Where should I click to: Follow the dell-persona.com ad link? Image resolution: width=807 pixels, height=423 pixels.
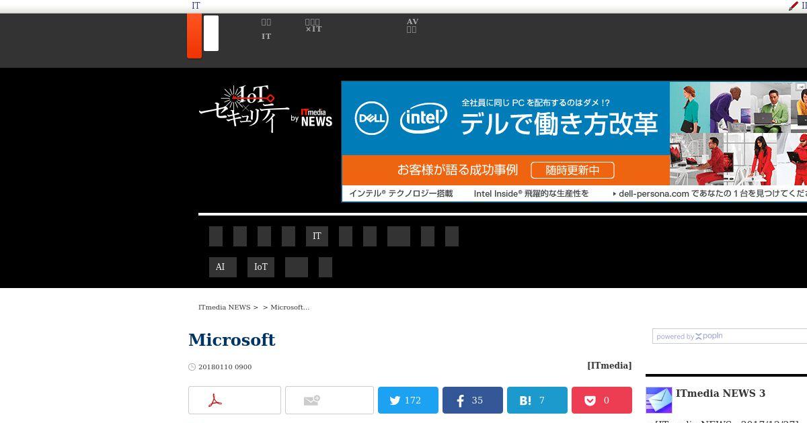click(709, 193)
